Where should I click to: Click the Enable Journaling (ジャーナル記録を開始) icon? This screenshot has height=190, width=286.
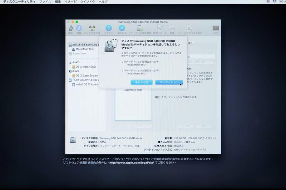pyautogui.click(x=140, y=28)
